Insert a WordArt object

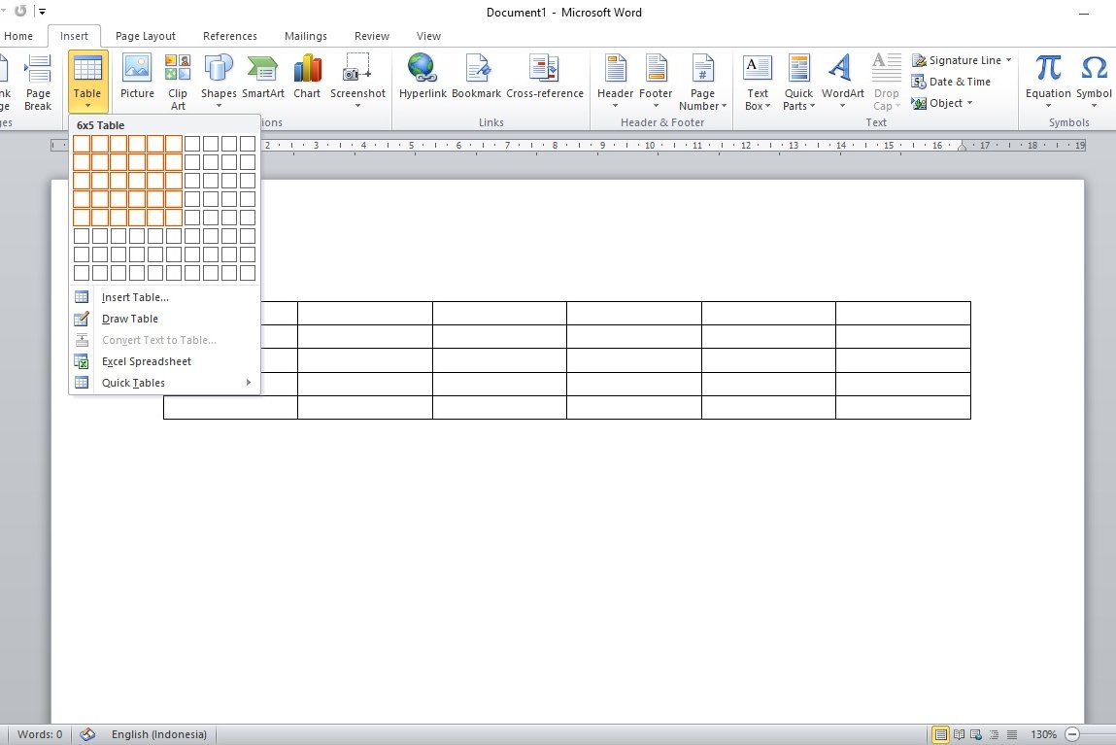[842, 78]
